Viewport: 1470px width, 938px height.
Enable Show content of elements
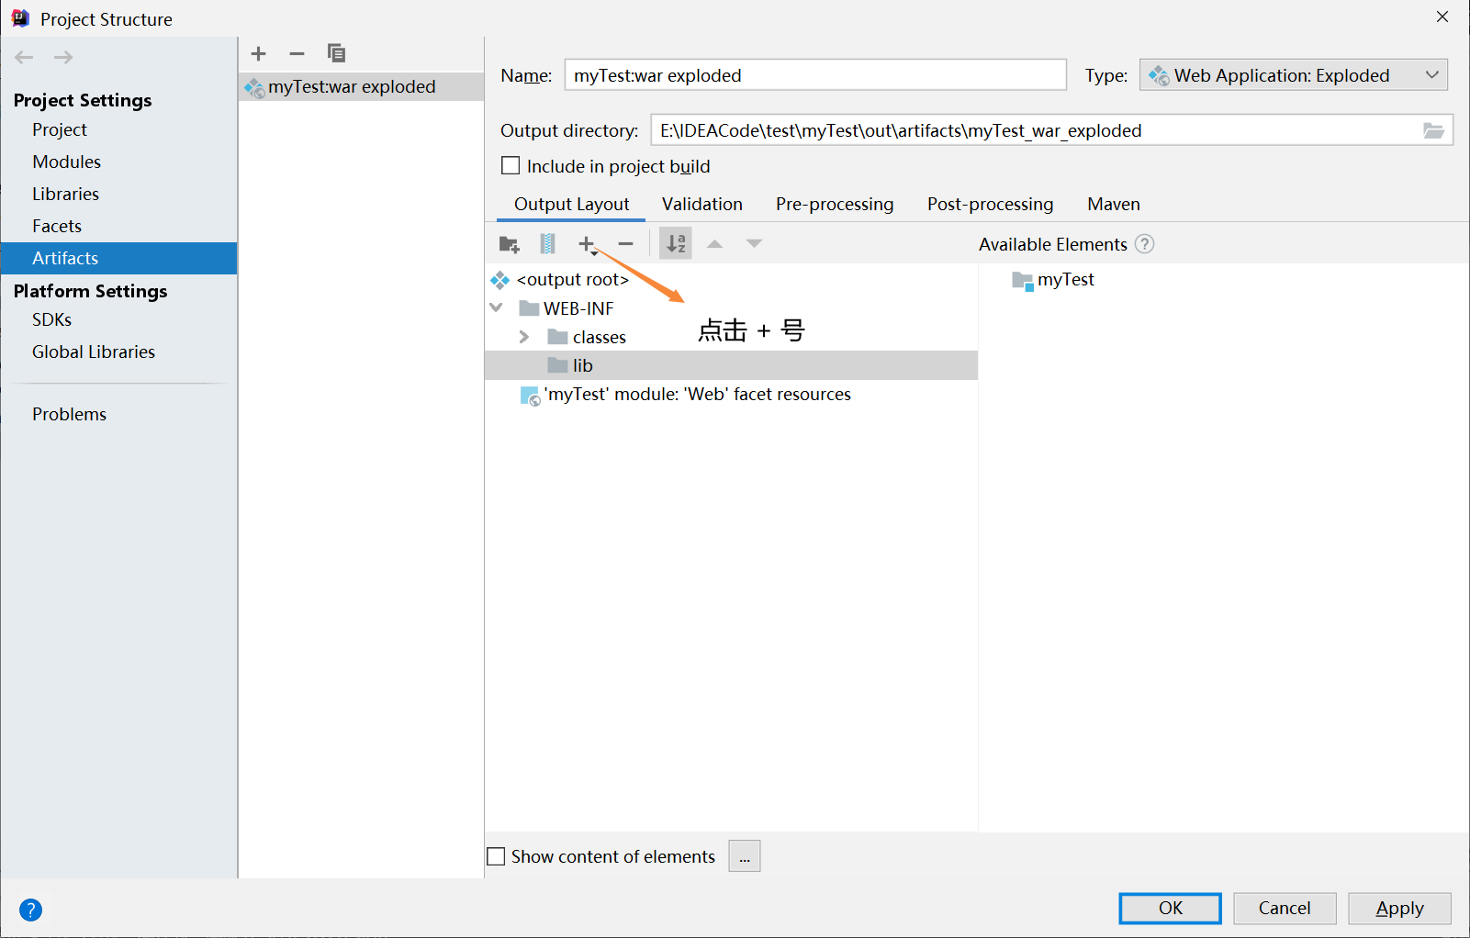(496, 856)
